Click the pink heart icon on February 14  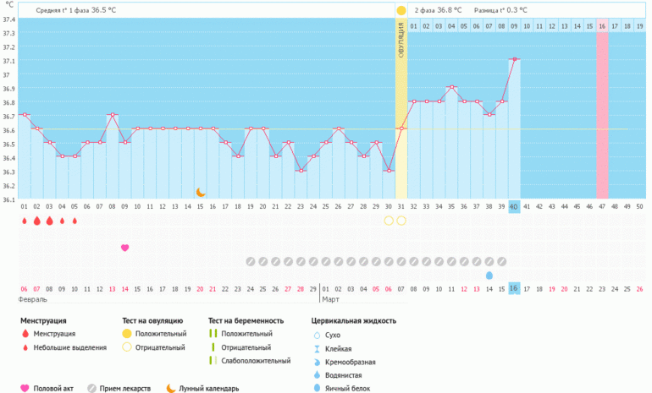125,248
